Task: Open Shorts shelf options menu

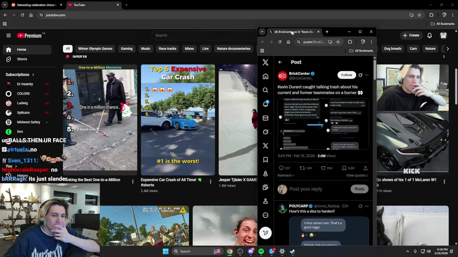Action: (444, 56)
